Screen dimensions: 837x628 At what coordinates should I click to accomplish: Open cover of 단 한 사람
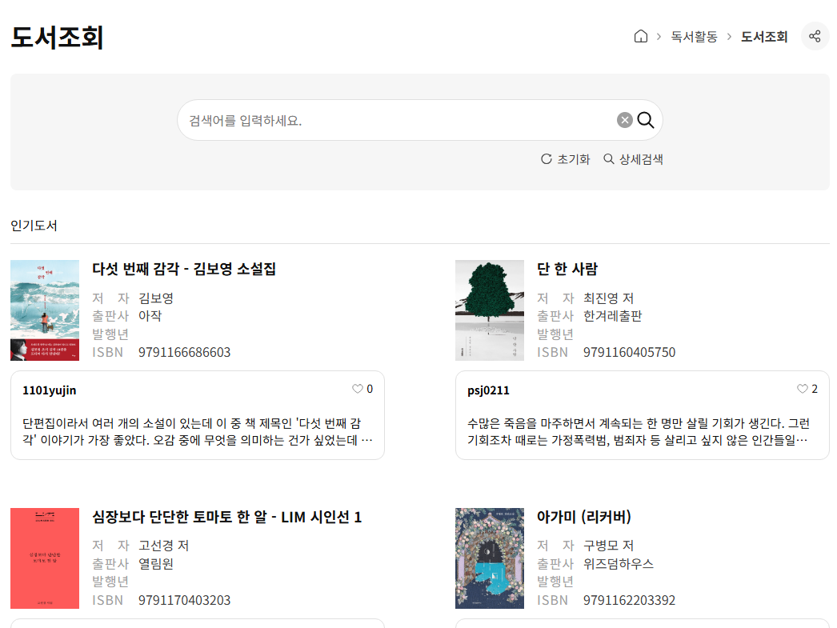pos(490,310)
